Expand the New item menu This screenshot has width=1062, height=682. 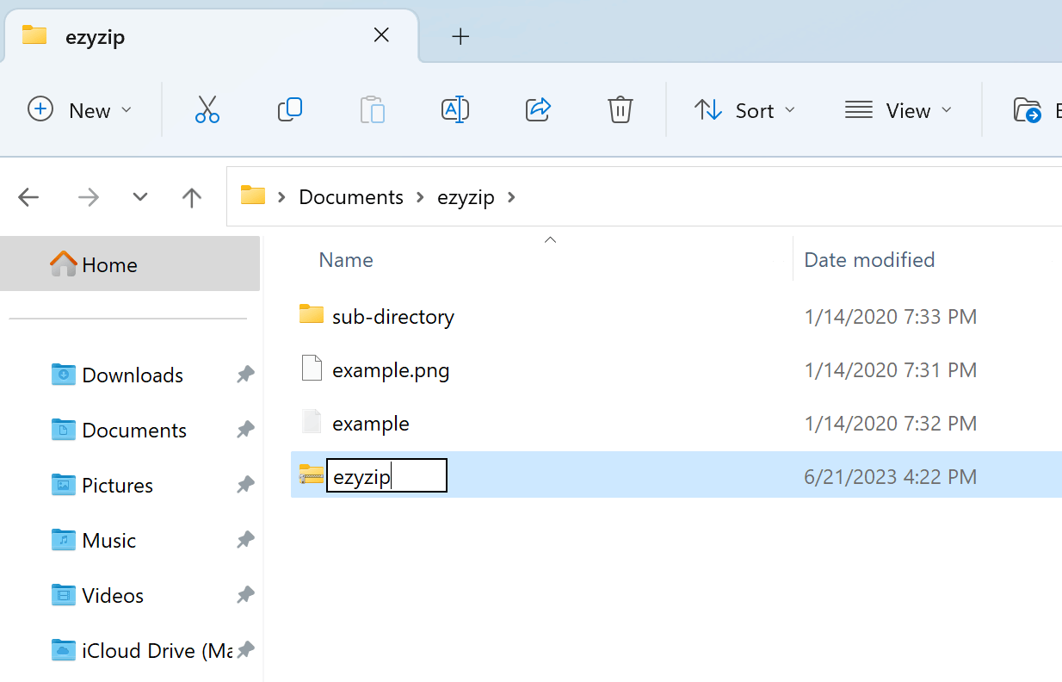tap(81, 109)
